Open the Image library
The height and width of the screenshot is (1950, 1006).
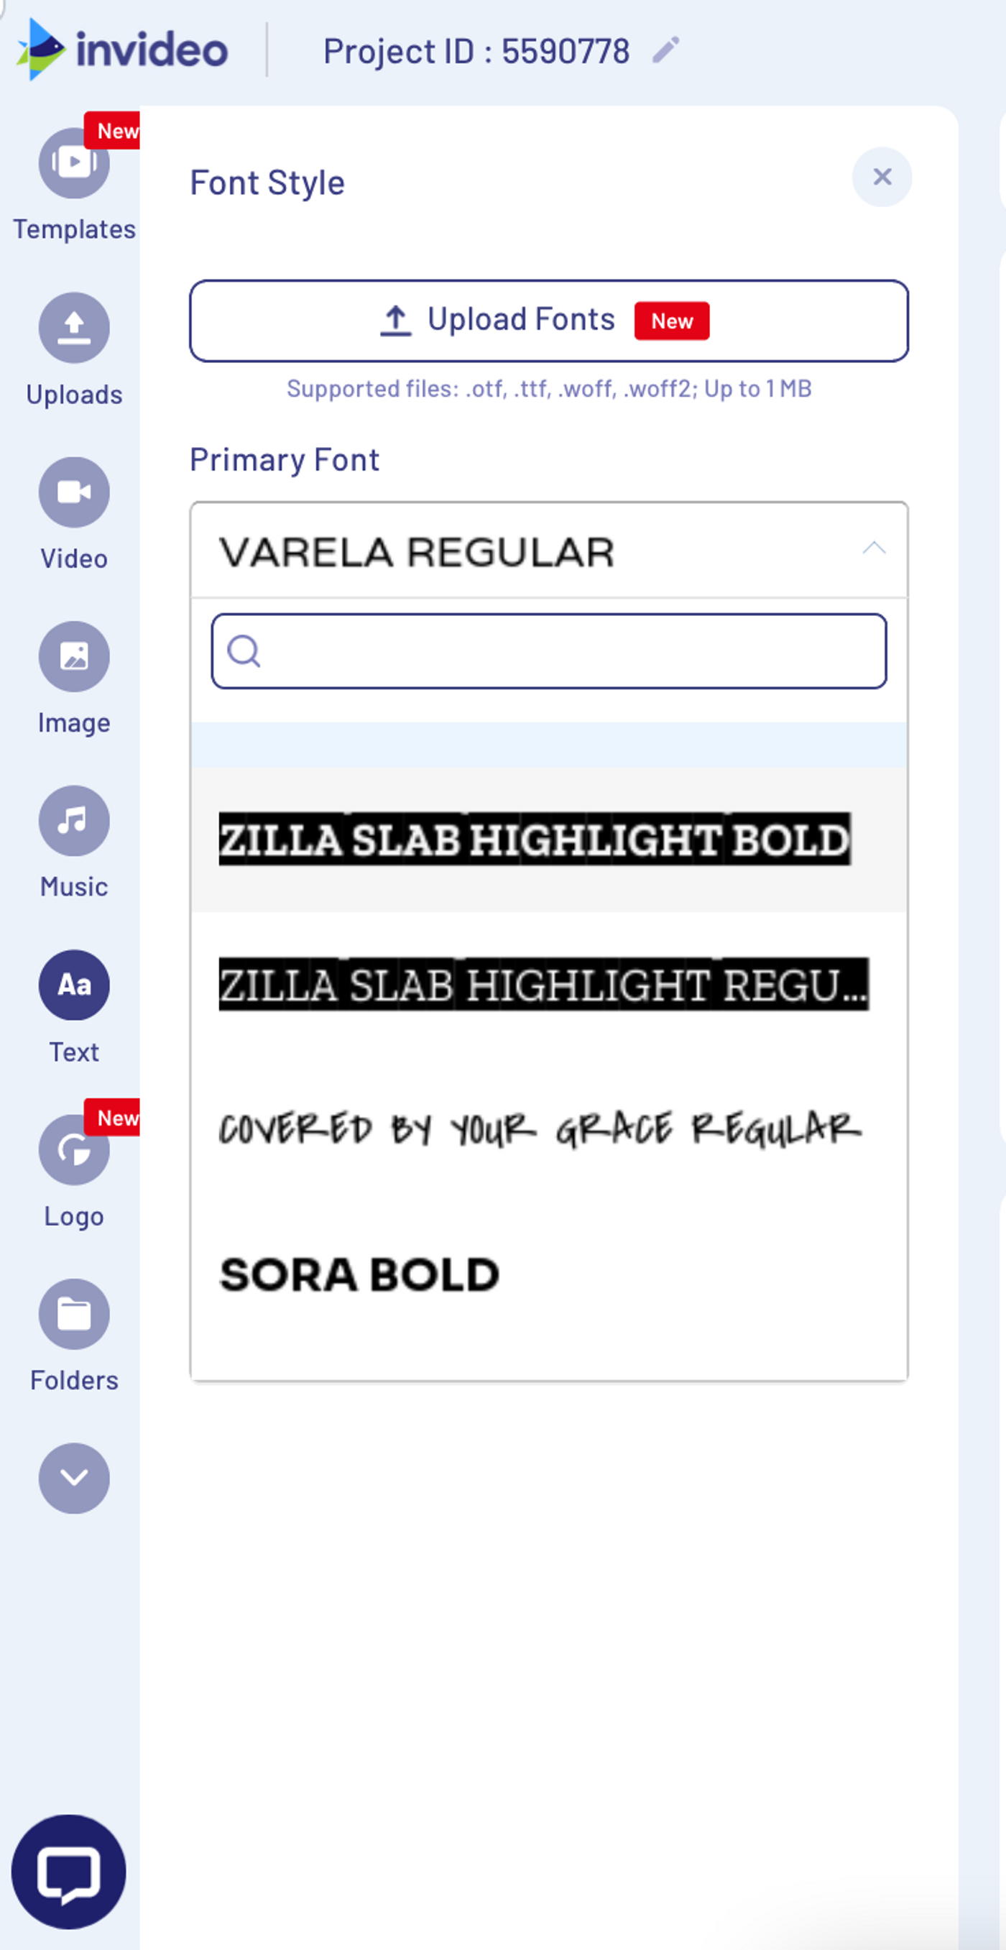click(x=73, y=656)
